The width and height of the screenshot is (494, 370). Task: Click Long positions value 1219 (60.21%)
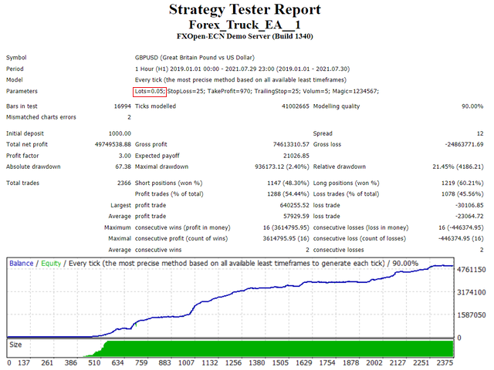pyautogui.click(x=462, y=183)
